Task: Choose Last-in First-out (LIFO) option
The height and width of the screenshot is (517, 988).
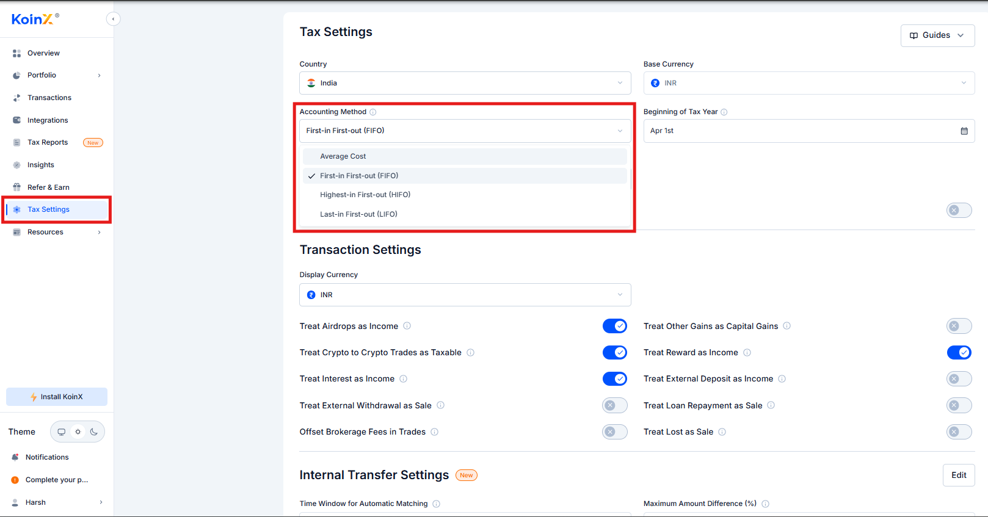Action: [x=465, y=214]
